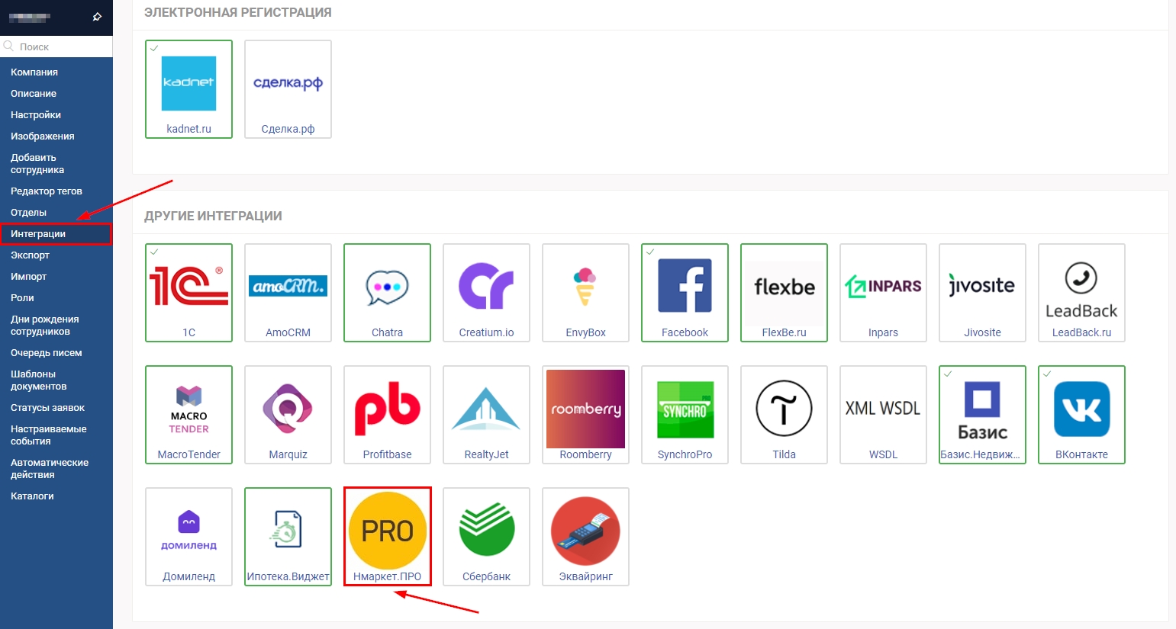Open the Экспорт sidebar section
The height and width of the screenshot is (629, 1176).
click(30, 255)
